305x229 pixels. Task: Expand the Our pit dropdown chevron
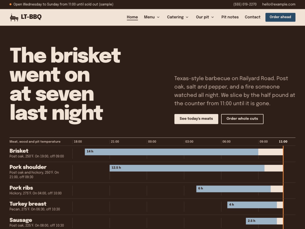tap(212, 17)
